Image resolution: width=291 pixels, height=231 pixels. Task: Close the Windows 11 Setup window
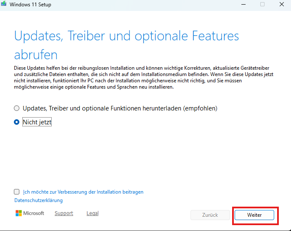(282, 4)
